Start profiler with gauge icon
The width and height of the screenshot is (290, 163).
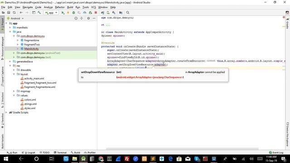[85, 13]
